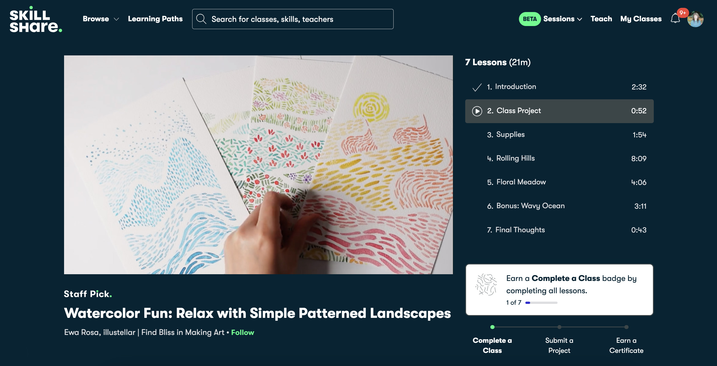Click the 1 of 7 progress bar
Viewport: 717px width, 366px height.
(x=541, y=303)
